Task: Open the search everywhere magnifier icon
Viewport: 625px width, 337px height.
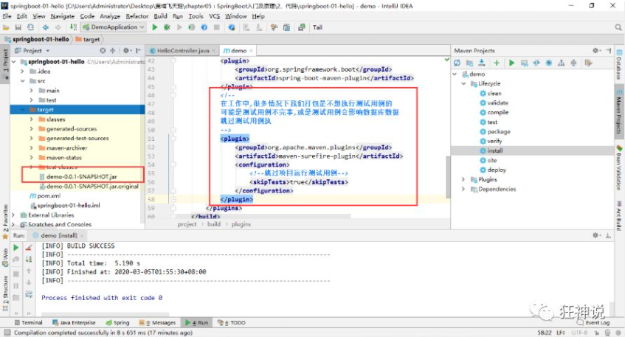Action: [618, 27]
